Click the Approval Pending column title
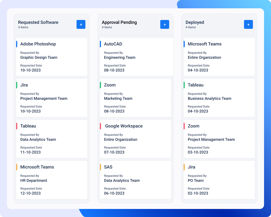This screenshot has height=217, width=271. point(119,22)
